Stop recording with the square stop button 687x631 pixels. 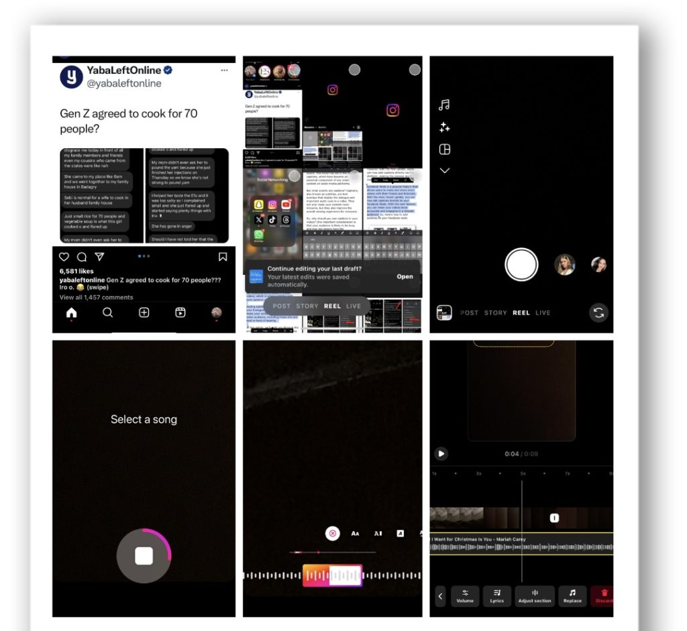pos(144,555)
